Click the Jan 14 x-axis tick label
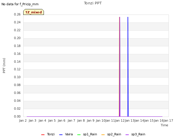The width and height of the screenshot is (186, 140). click(x=139, y=120)
